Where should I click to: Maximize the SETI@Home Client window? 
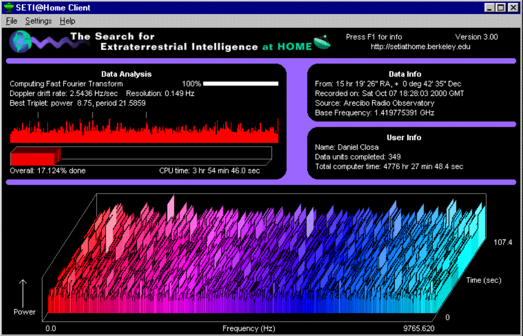click(x=501, y=7)
